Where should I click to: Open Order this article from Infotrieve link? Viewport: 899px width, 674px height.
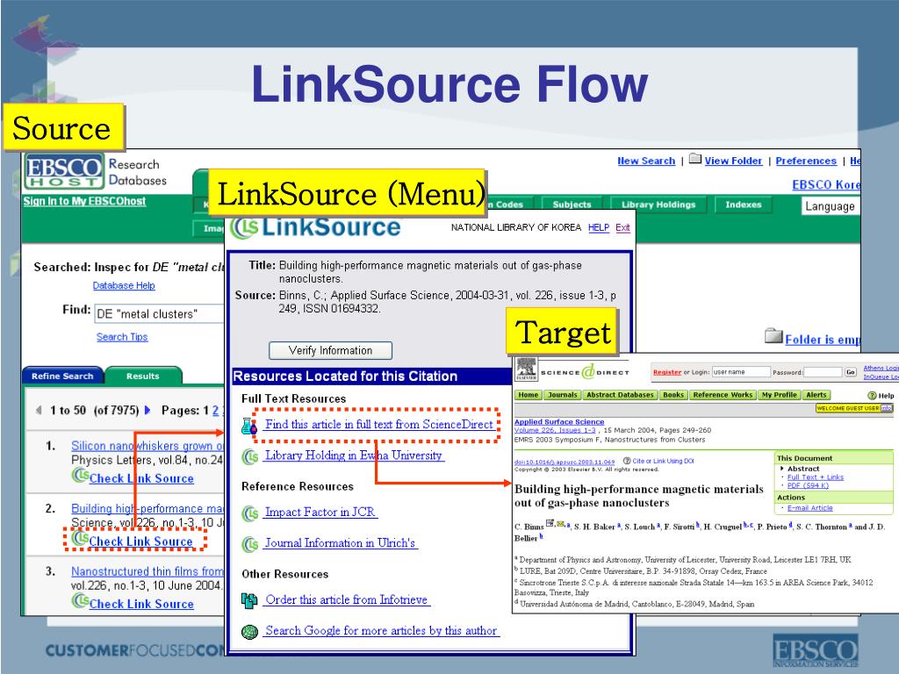[347, 600]
